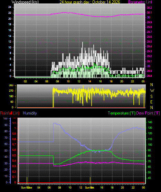The width and height of the screenshot is (161, 192).
Task: Click the "Windspeed (kts)" axis title
Action: click(25, 2)
